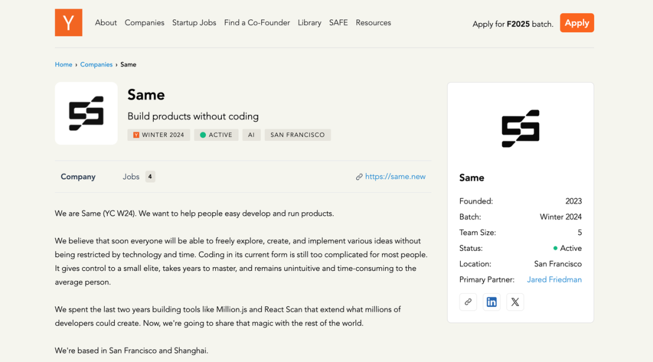The image size is (653, 362).
Task: Open the About menu item
Action: [106, 23]
